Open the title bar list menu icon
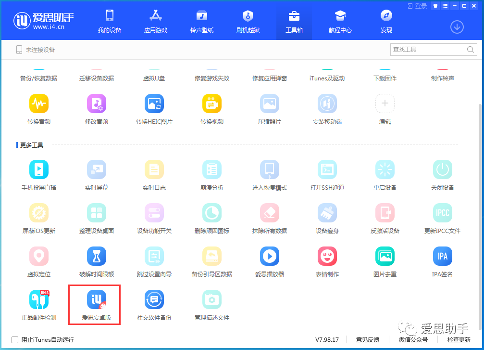Screen dimensions: 484x350 [445, 6]
